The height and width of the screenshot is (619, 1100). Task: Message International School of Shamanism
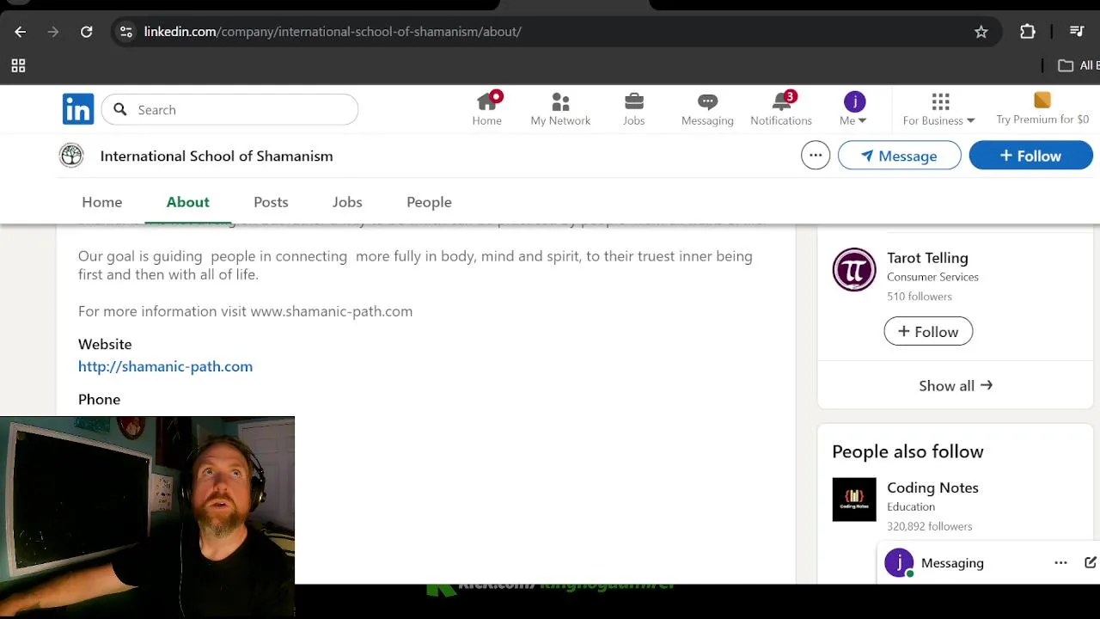click(899, 156)
